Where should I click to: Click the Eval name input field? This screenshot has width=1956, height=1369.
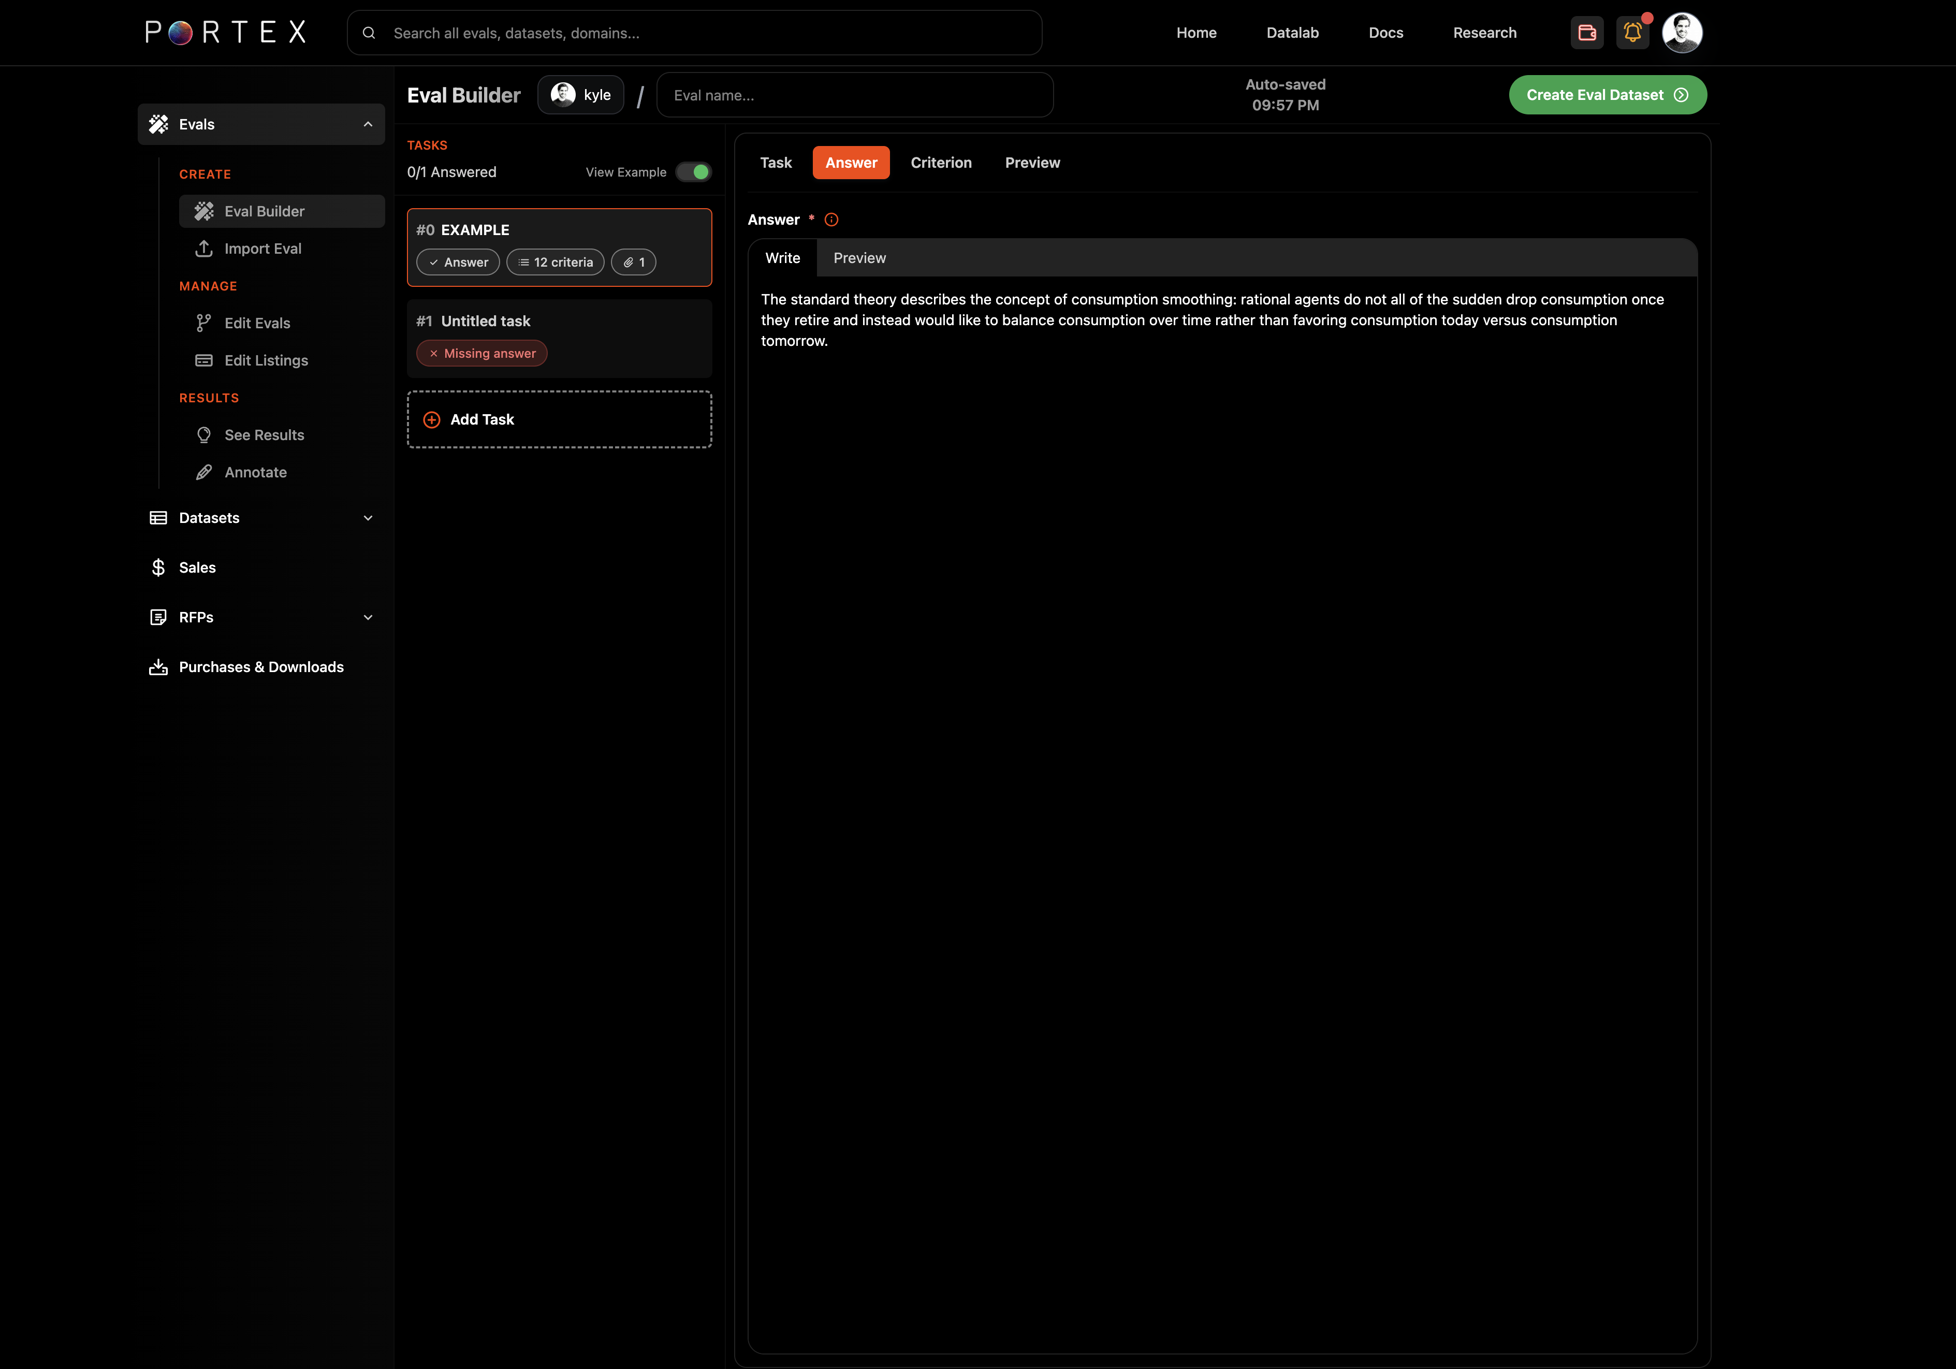(854, 95)
